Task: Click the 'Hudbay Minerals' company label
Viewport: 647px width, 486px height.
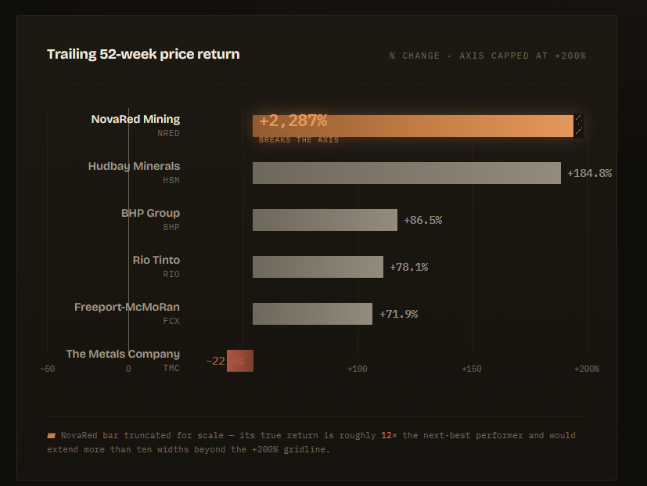Action: click(134, 166)
